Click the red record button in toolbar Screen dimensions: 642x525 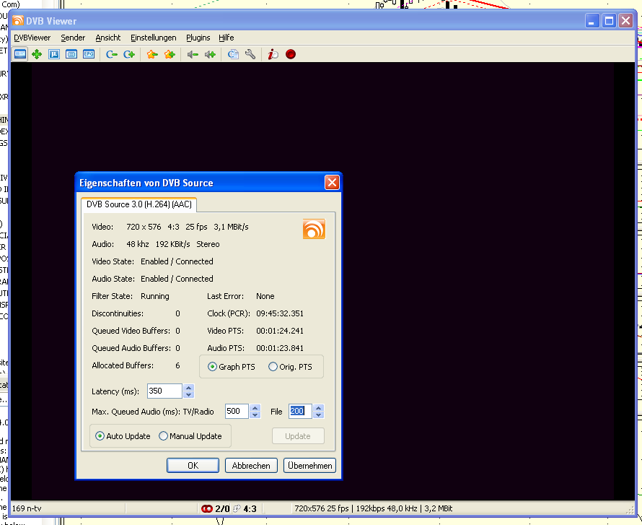point(291,54)
